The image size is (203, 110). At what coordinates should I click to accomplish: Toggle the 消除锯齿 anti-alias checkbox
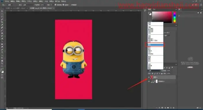click(55, 5)
